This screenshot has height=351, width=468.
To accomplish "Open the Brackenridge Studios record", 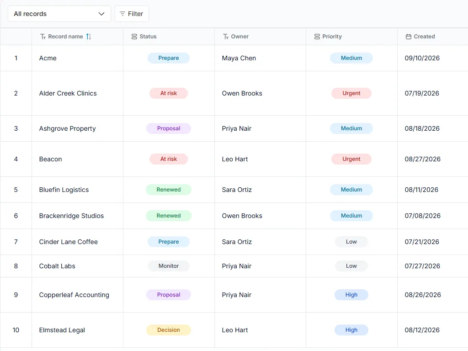I will (71, 216).
